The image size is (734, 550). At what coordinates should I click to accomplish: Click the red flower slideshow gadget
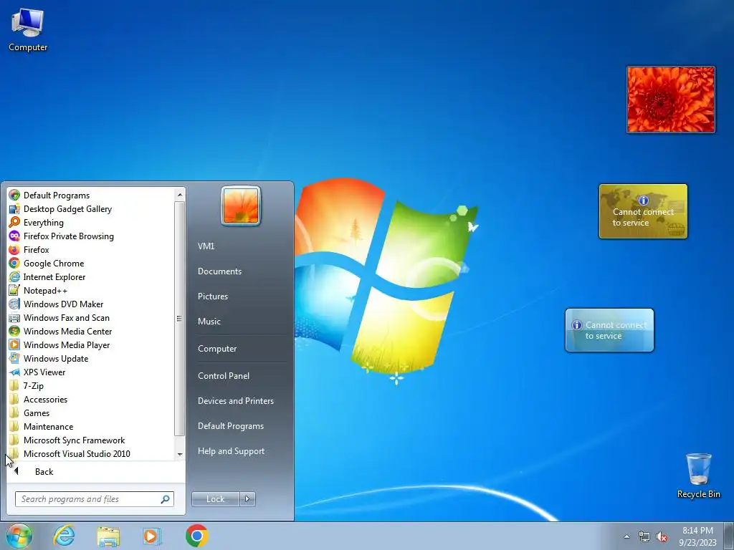(x=671, y=100)
